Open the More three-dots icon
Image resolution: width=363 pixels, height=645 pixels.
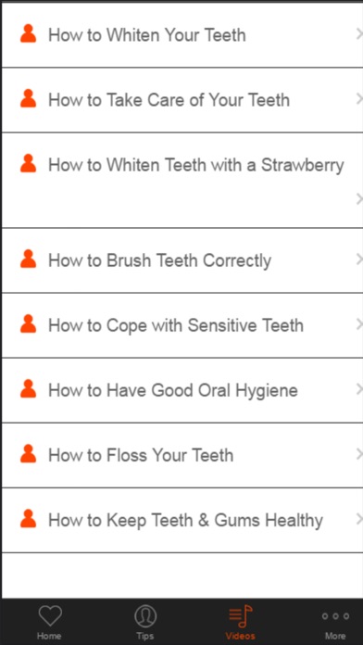335,616
